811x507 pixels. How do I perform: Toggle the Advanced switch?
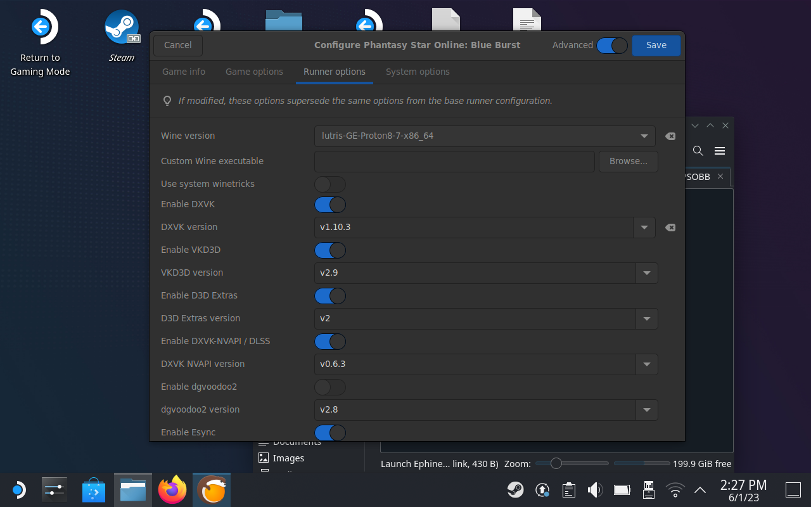click(x=612, y=46)
